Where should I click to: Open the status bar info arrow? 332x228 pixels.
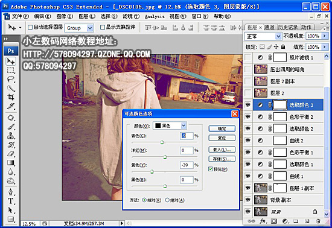[x=121, y=223]
